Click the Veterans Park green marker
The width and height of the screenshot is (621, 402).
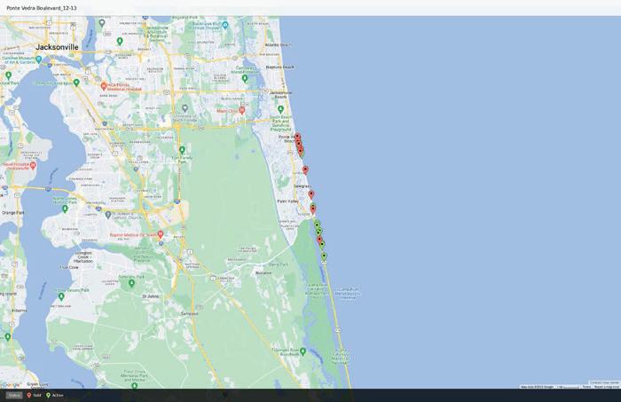[x=131, y=283]
